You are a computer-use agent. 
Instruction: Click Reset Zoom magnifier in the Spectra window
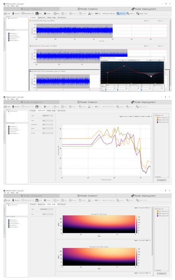pyautogui.click(x=137, y=107)
